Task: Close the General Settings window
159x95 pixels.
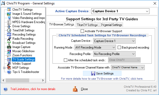Action: (155, 3)
